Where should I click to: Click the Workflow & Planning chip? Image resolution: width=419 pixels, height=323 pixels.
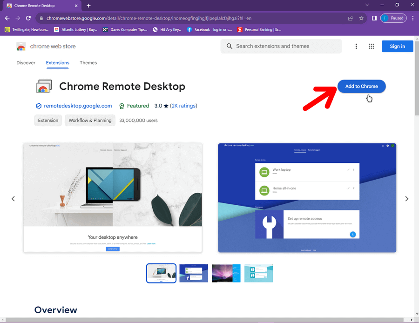coord(90,121)
